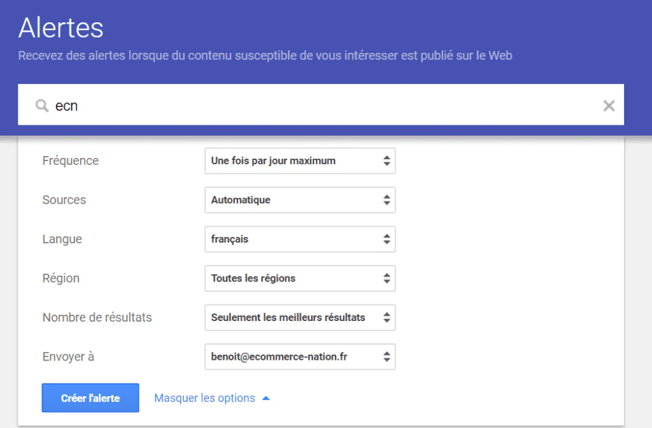652x428 pixels.
Task: Click the magnifying glass search icon
Action: 42,106
